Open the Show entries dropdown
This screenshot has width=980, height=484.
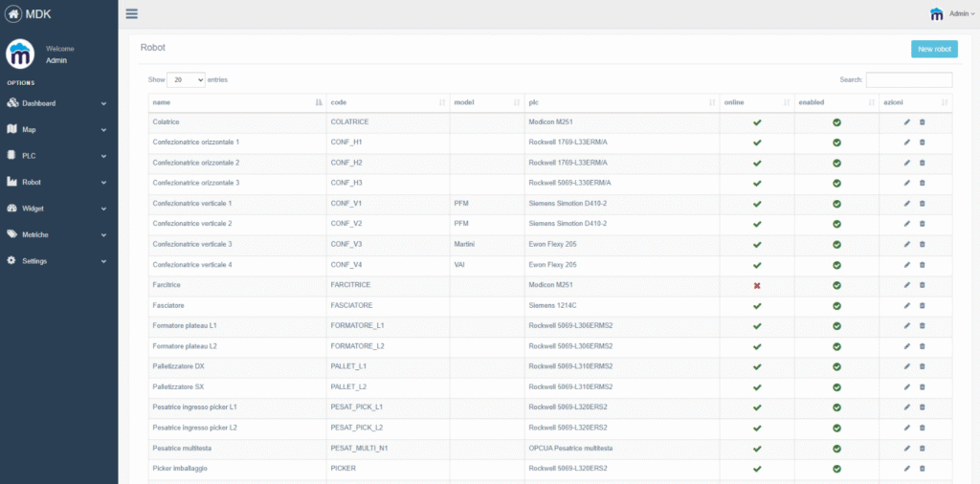[186, 80]
